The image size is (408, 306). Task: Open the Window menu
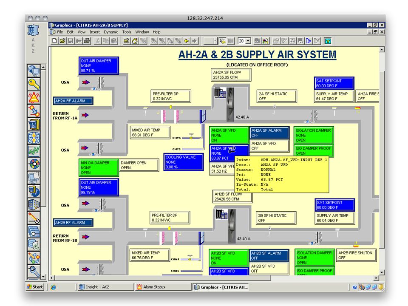142,32
